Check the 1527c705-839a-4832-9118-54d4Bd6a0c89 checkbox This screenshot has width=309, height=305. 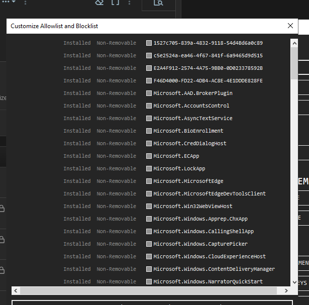coord(149,43)
